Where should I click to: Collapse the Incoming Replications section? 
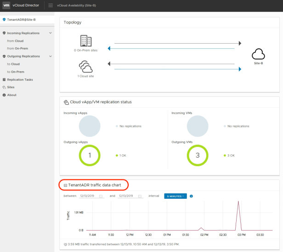50,33
